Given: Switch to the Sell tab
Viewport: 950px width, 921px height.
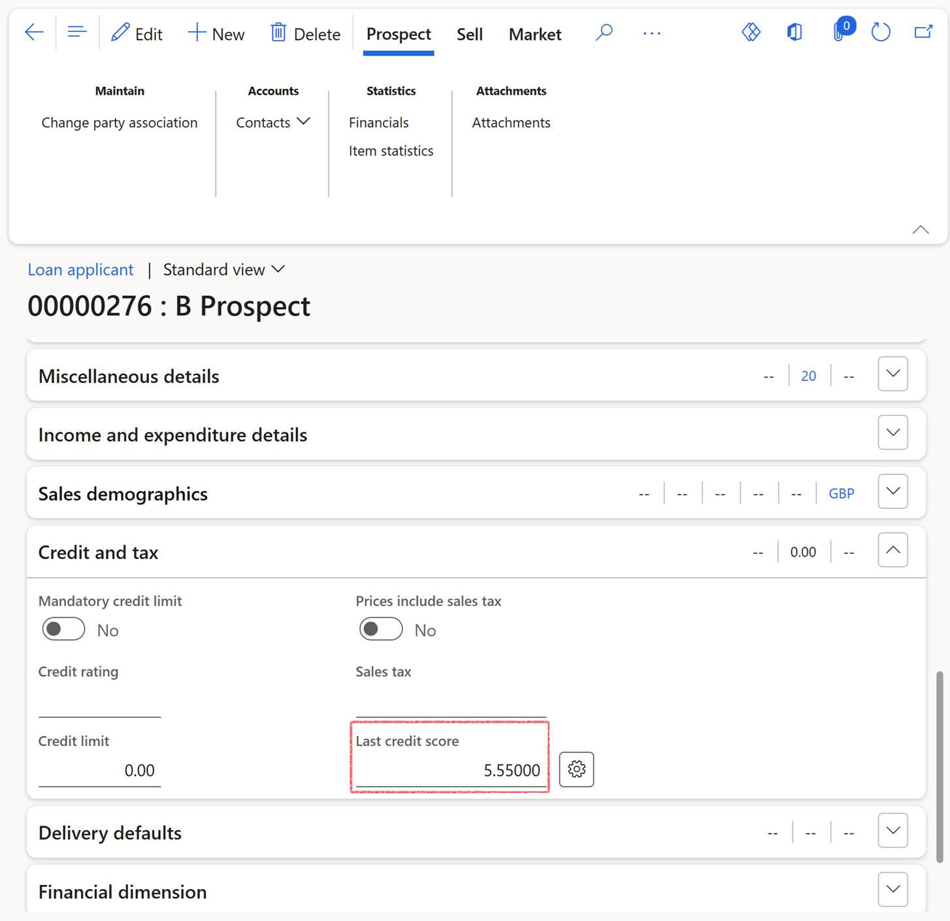Looking at the screenshot, I should 469,34.
